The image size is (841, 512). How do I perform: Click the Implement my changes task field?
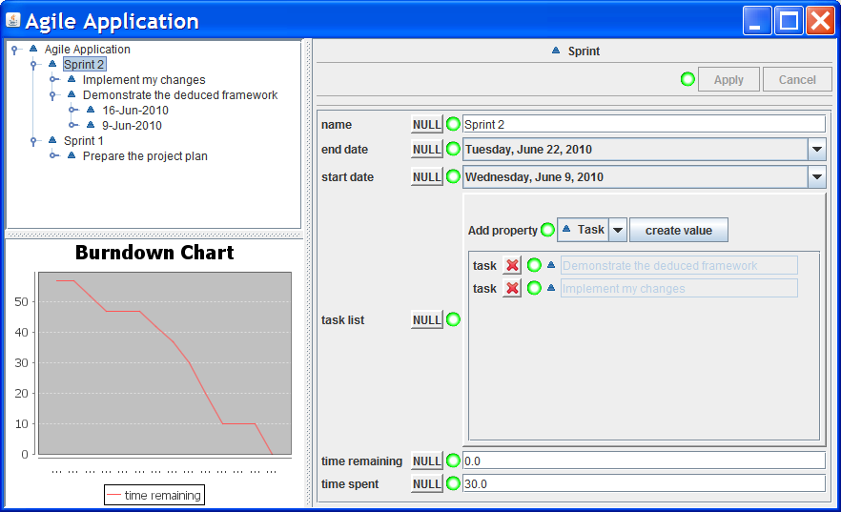click(679, 289)
